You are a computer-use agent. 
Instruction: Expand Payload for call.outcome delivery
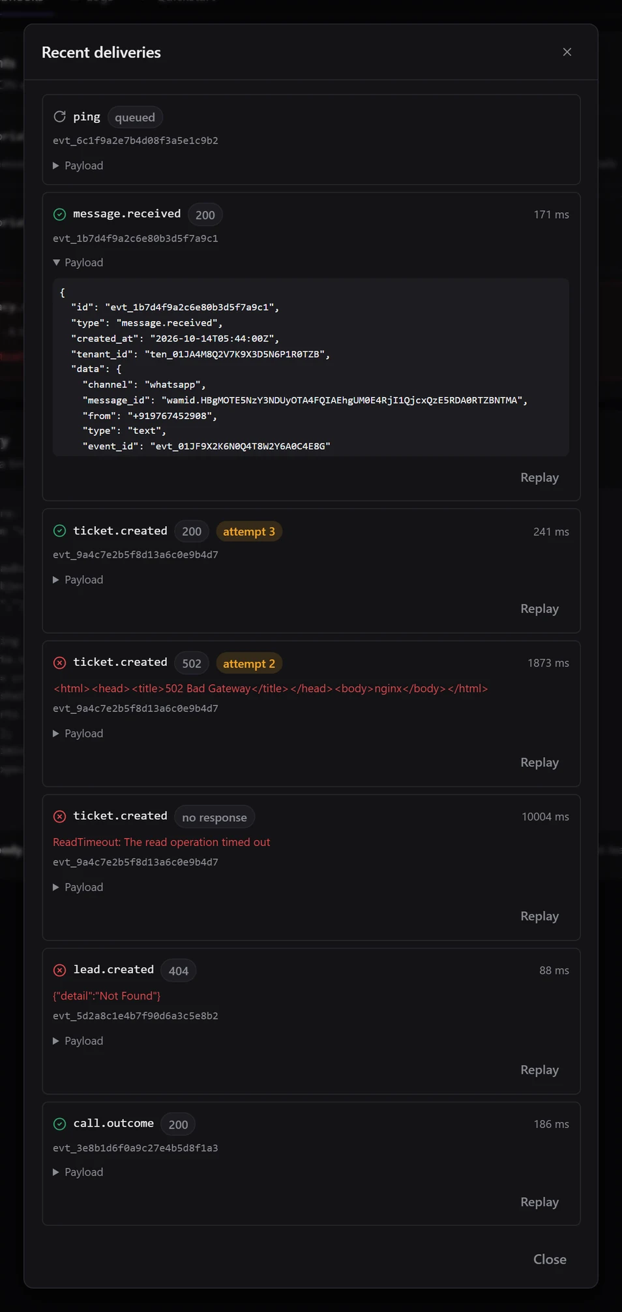tap(78, 1172)
